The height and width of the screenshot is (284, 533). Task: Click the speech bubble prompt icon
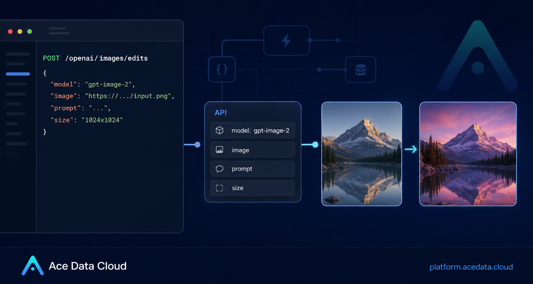tap(219, 169)
